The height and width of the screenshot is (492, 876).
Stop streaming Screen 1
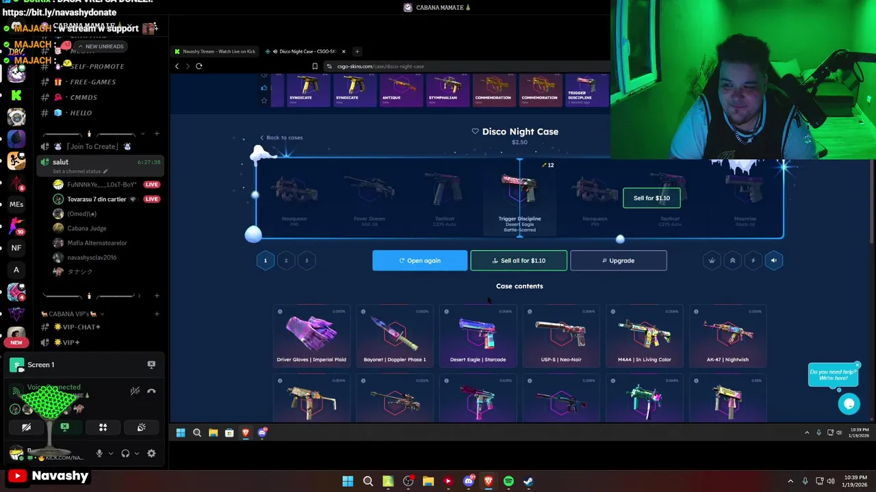tap(151, 365)
